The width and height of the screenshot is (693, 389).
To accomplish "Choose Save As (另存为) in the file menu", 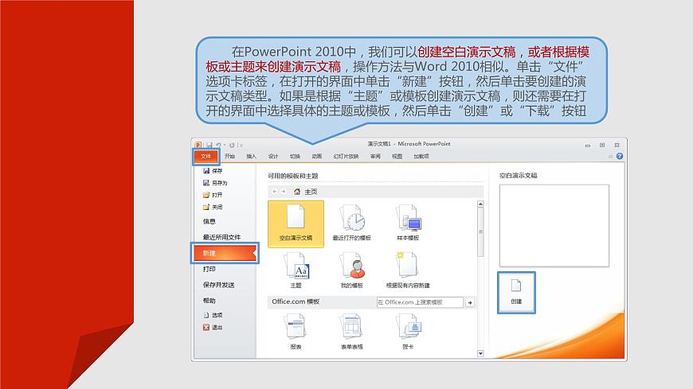I will (214, 183).
